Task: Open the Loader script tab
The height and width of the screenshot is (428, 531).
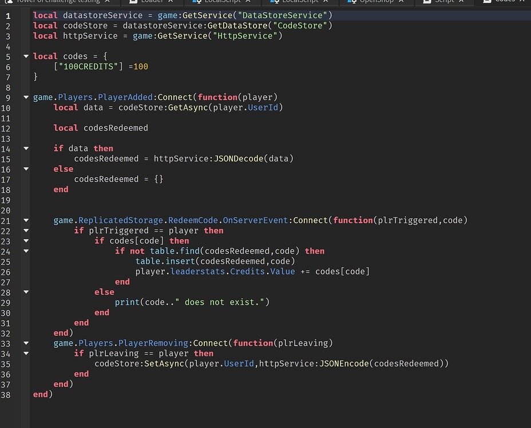Action: tap(152, 1)
